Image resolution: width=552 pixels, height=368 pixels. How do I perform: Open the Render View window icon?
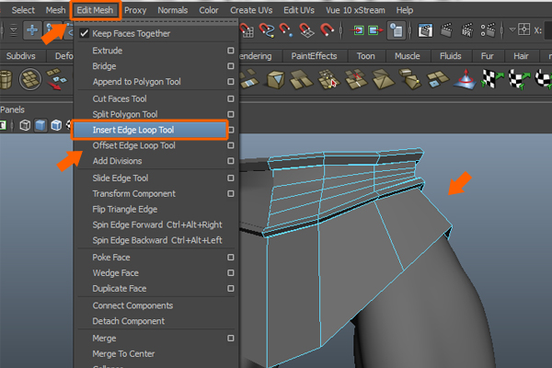tap(425, 30)
